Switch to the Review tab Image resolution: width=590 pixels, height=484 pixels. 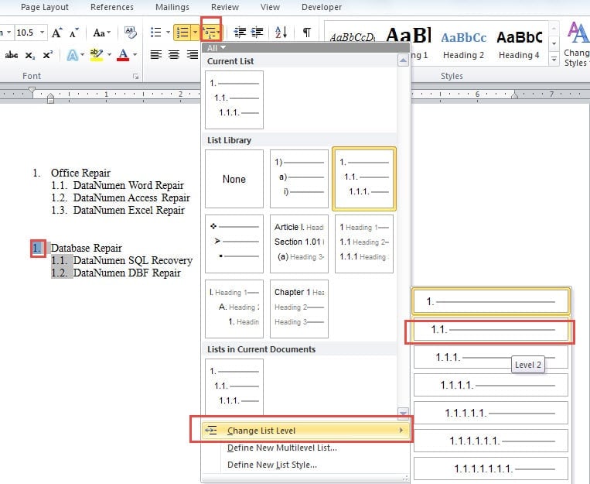(x=225, y=7)
